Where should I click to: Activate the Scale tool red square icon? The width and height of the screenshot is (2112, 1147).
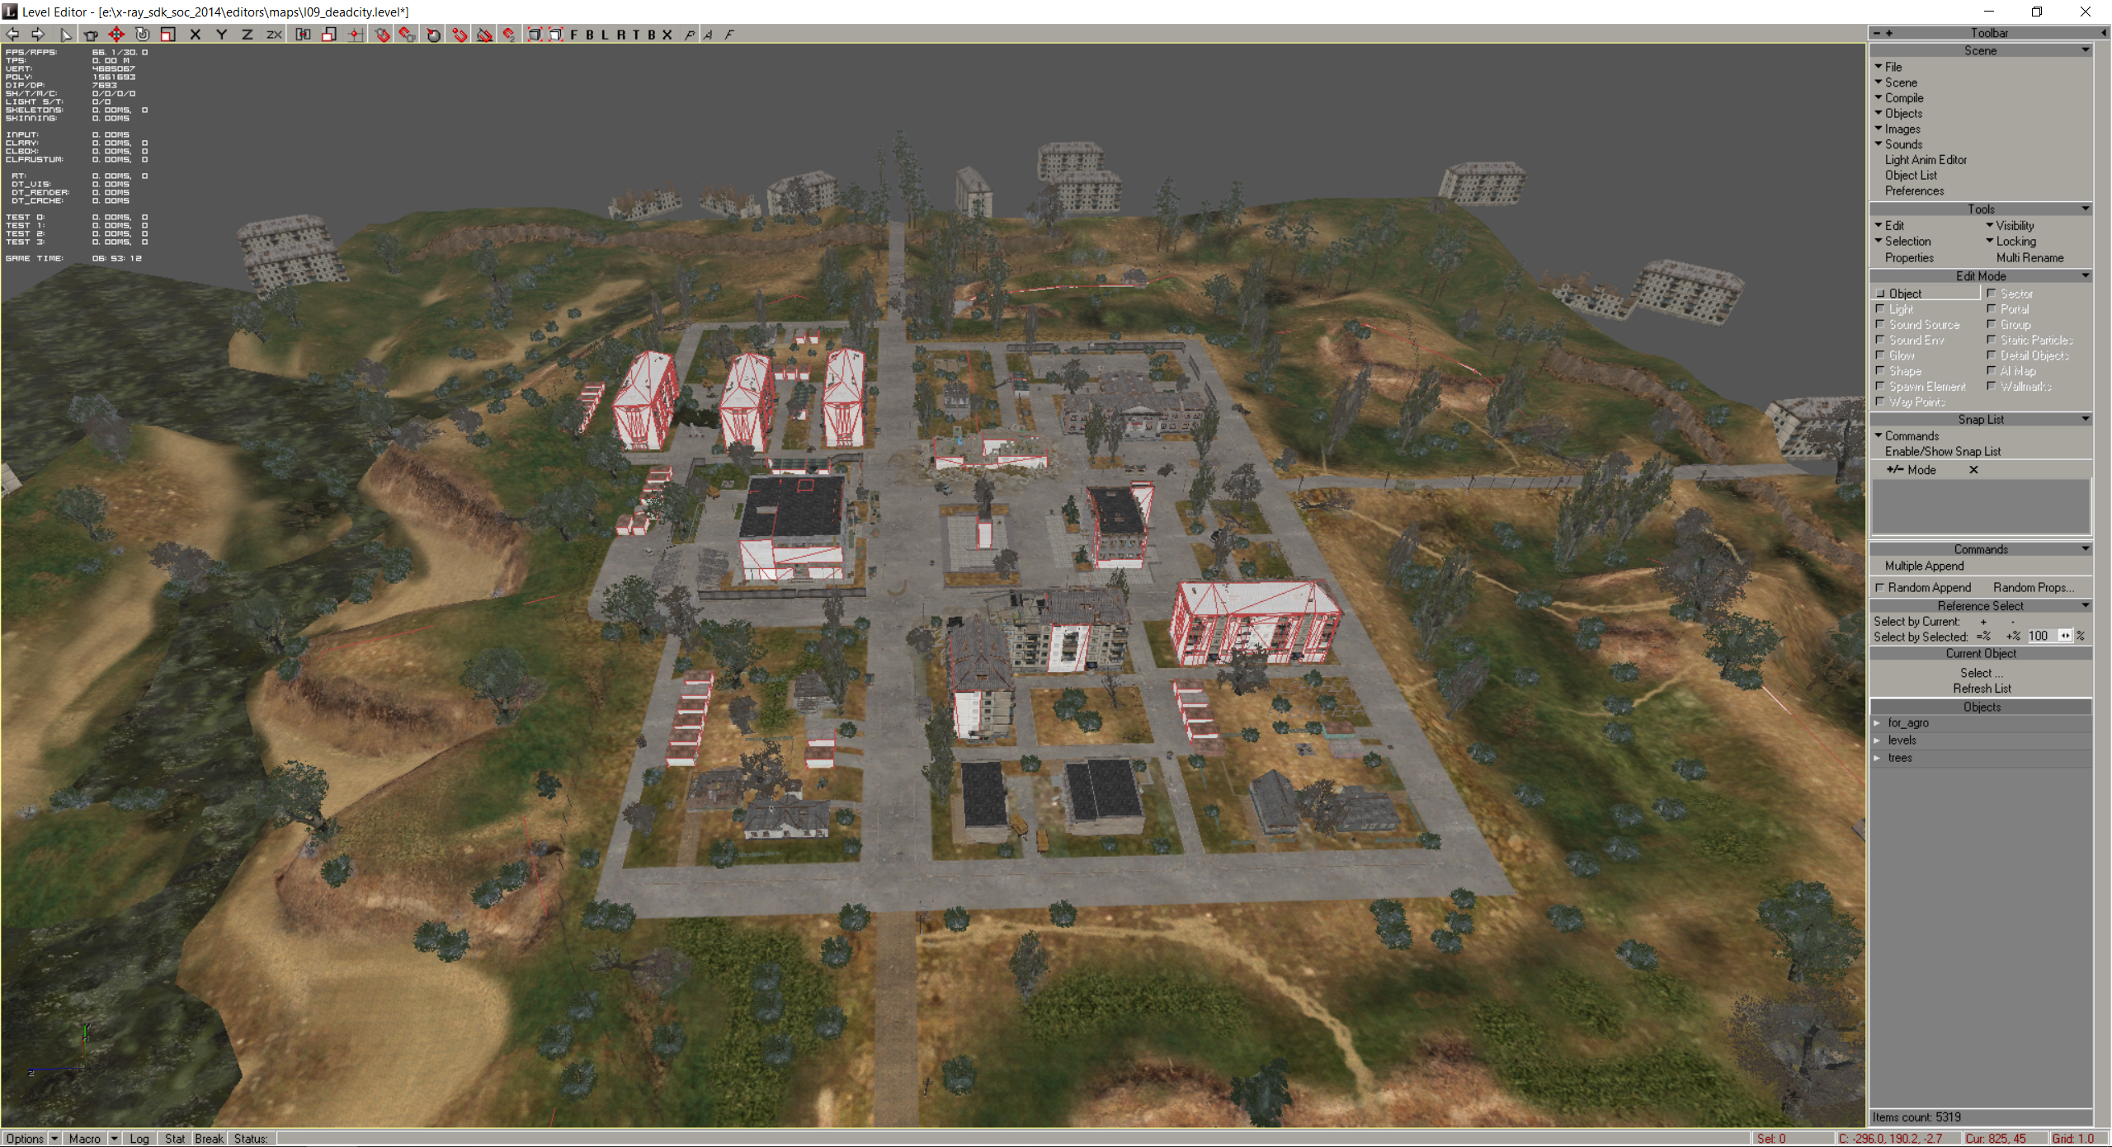pos(168,35)
